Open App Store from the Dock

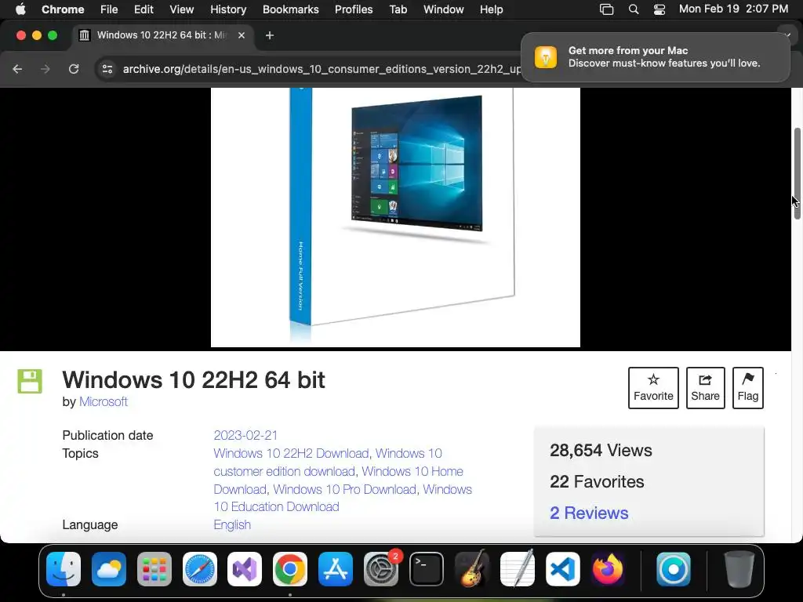[x=336, y=569]
